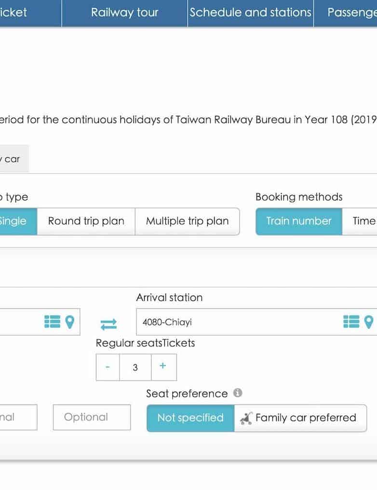Viewport: 377px width, 490px height.
Task: Click Seat preference info icon
Action: 238,393
